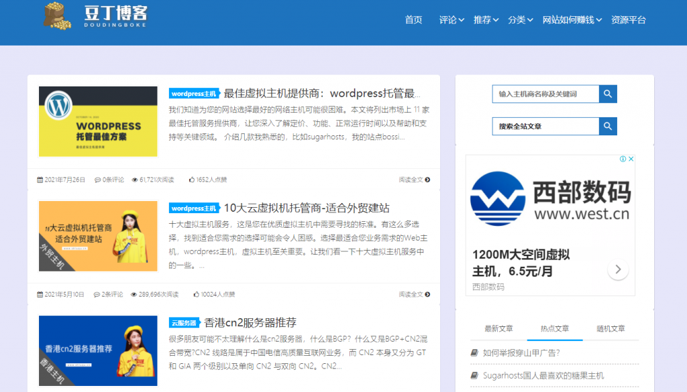The image size is (687, 392).
Task: Click comment bubble icon beside 0条评论
Action: pos(97,180)
